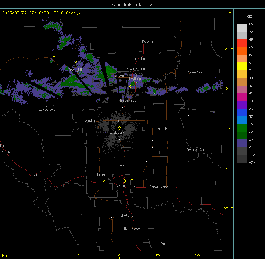This screenshot has width=265, height=259.
Task: Click the Calgary city label
Action: pos(123,185)
